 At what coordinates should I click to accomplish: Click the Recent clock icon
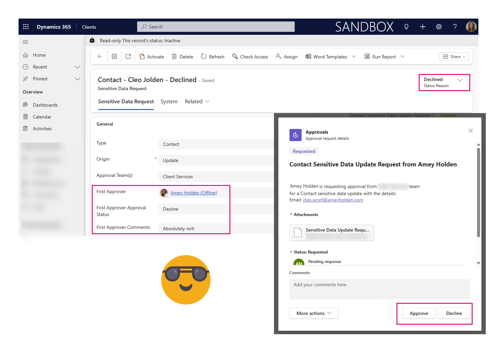pyautogui.click(x=26, y=67)
